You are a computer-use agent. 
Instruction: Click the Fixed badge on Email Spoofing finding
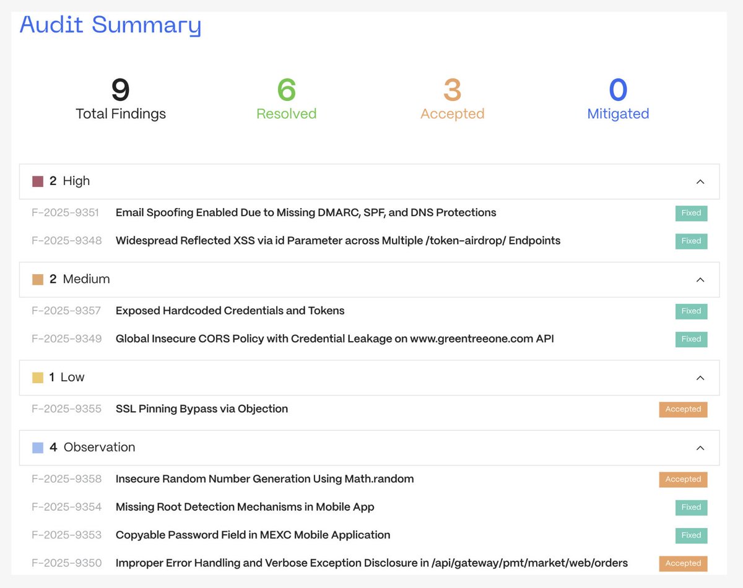click(691, 213)
